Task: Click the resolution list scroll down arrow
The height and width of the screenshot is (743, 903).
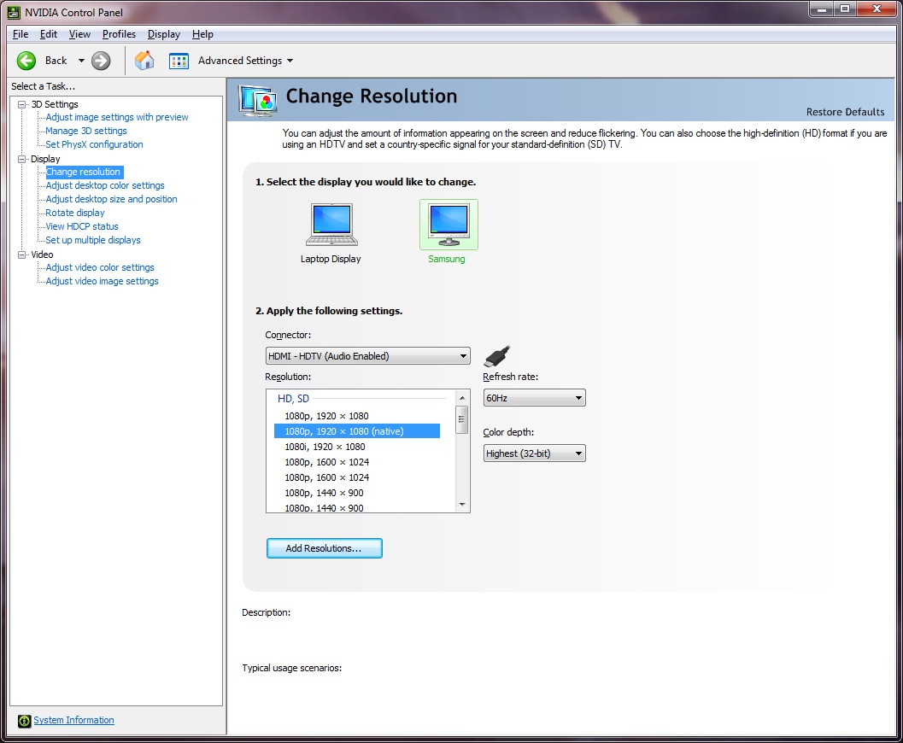Action: tap(462, 505)
